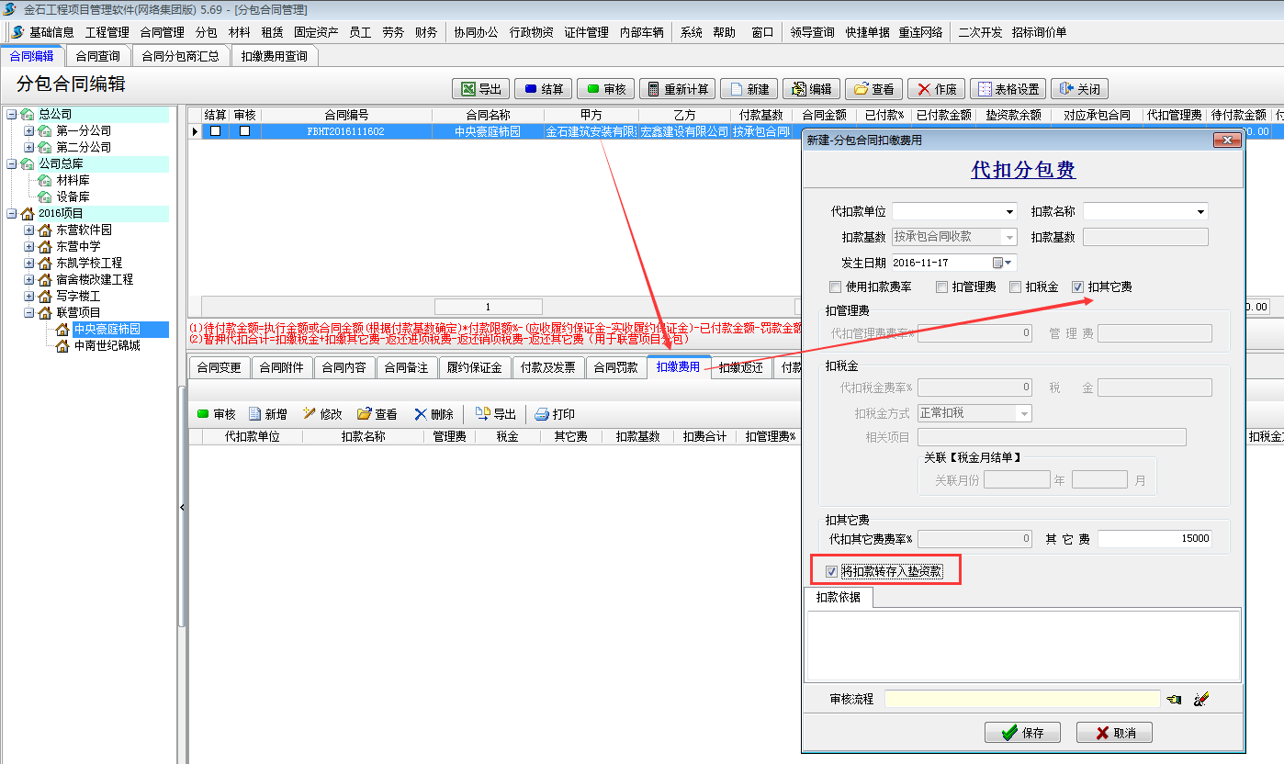Click the 取消 cancel button
The height and width of the screenshot is (764, 1284).
click(1113, 733)
